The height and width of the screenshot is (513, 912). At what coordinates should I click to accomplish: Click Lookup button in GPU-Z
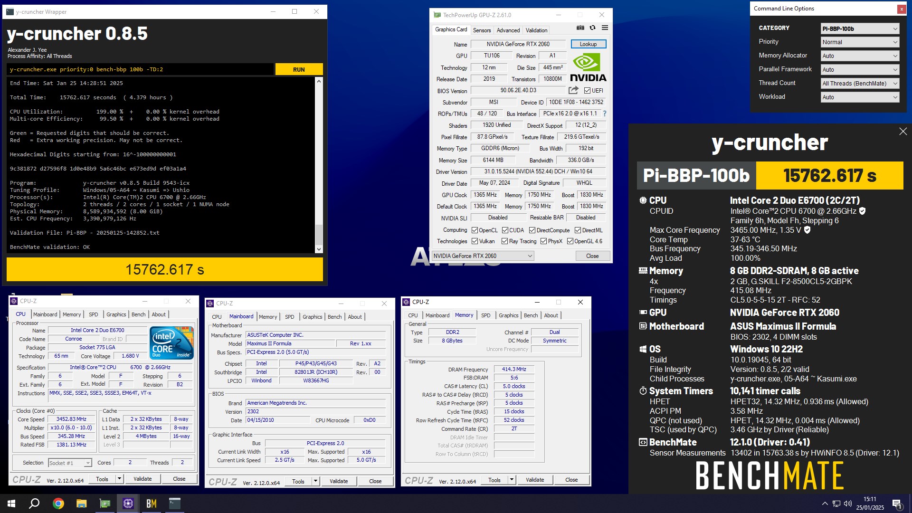point(588,44)
